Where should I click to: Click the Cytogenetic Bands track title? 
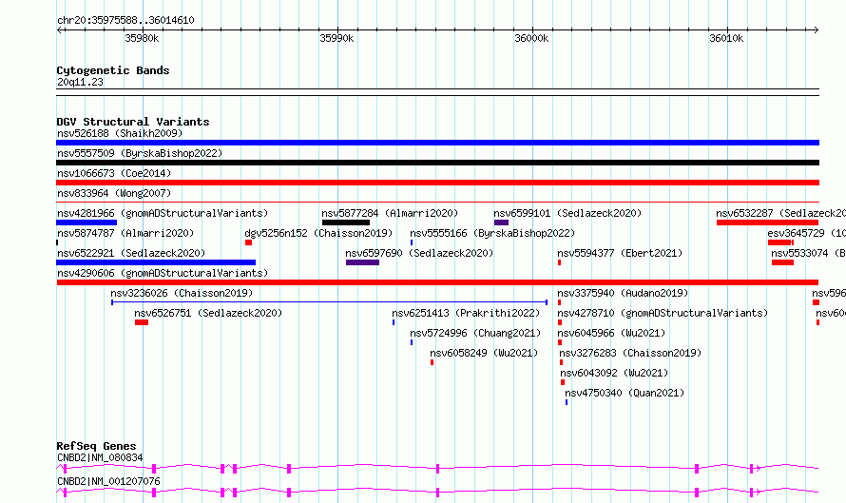point(113,70)
